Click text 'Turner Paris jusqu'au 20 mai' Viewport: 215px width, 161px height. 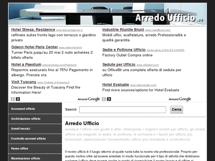36,53
